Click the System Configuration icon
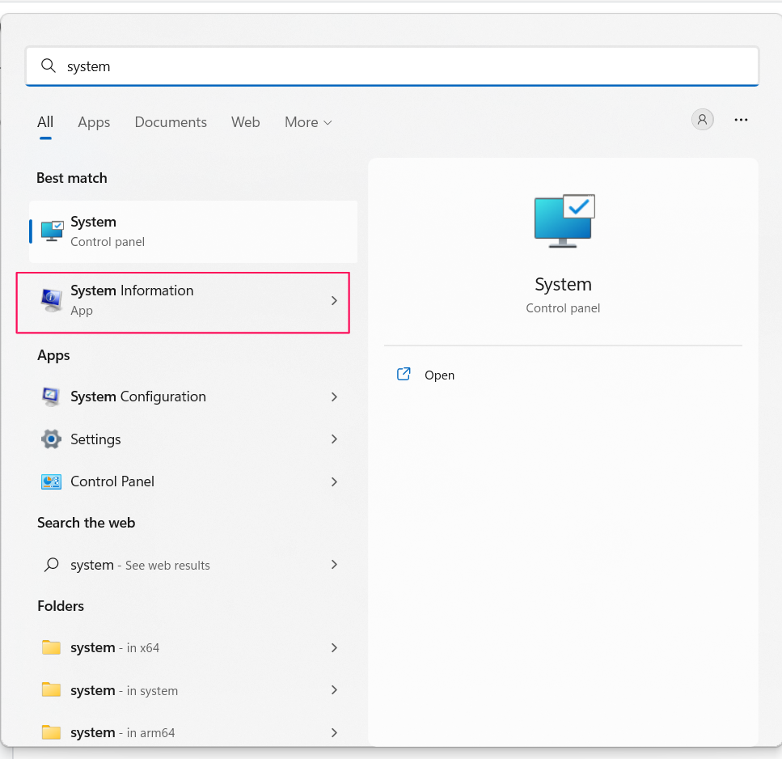The image size is (782, 759). pos(51,396)
